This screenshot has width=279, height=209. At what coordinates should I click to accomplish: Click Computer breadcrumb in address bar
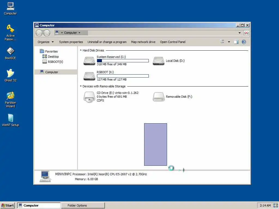click(71, 33)
